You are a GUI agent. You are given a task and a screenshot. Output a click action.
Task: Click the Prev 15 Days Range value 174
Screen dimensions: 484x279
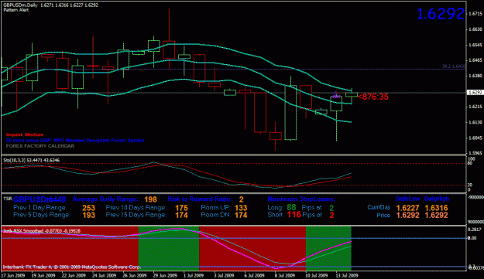click(181, 215)
